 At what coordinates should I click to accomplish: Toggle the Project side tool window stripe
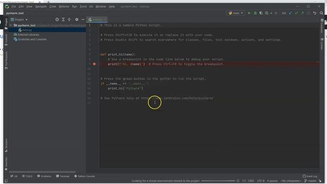click(6, 24)
